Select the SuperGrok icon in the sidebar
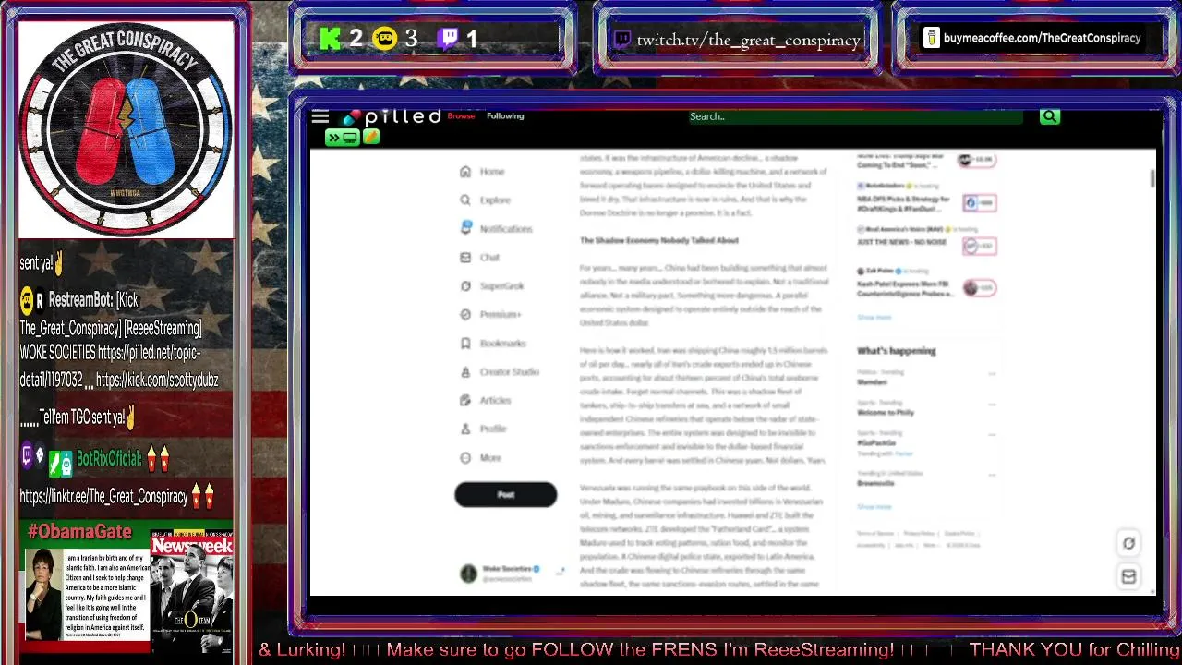The width and height of the screenshot is (1182, 665). [x=465, y=286]
